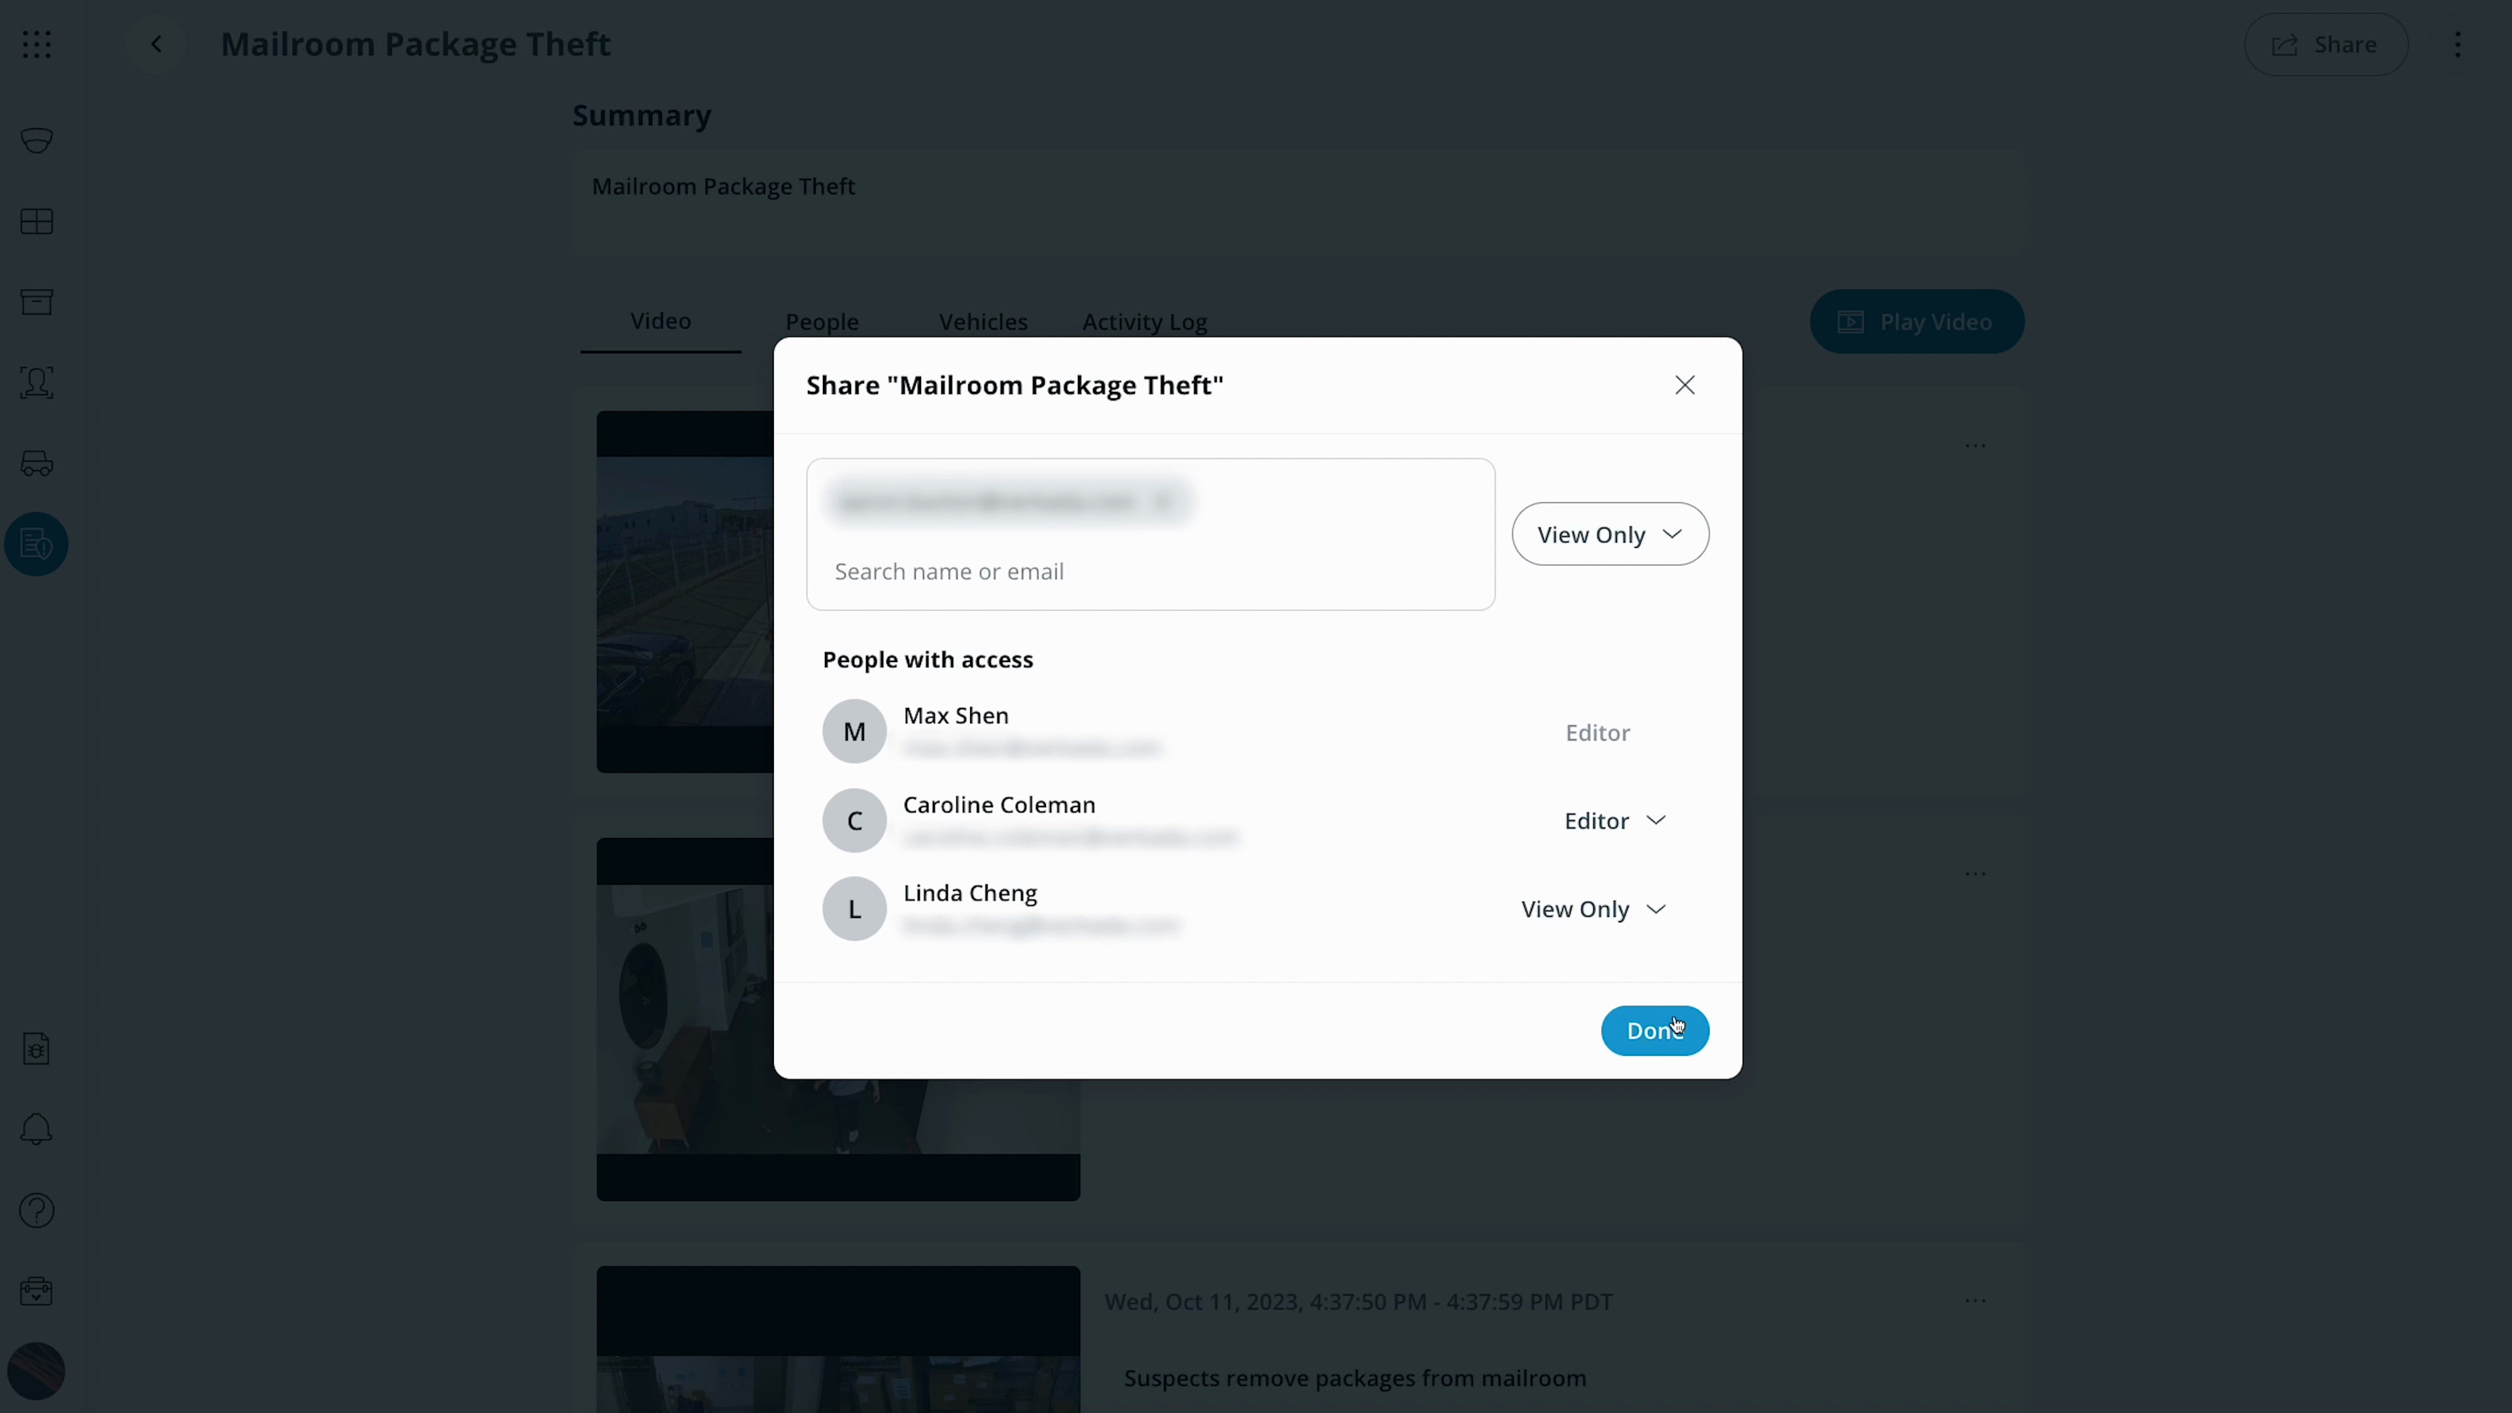Open the people analytics sidebar icon
2512x1413 pixels.
(36, 382)
